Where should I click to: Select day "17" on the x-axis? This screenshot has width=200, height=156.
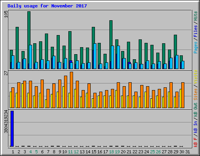click(105, 152)
